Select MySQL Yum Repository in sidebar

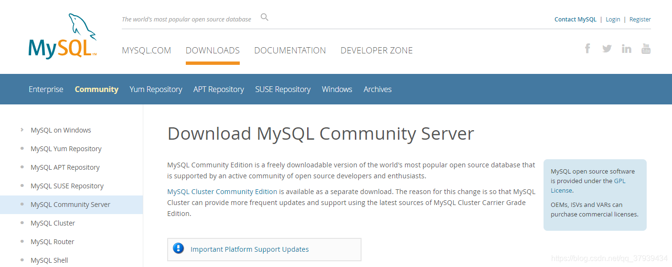pos(66,149)
